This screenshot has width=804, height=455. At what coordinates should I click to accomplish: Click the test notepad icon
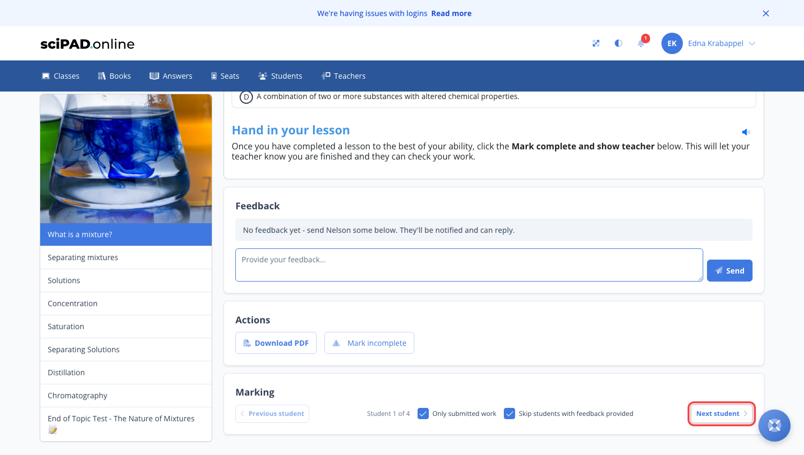pos(53,430)
